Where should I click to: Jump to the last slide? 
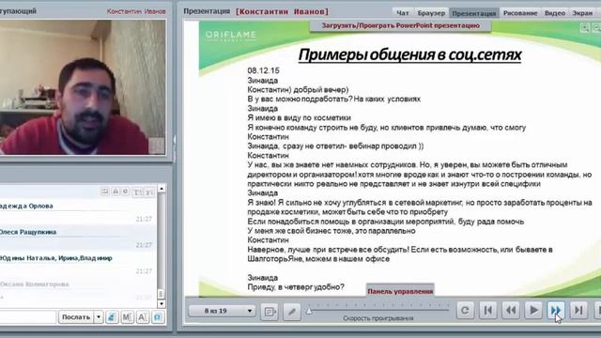[578, 310]
